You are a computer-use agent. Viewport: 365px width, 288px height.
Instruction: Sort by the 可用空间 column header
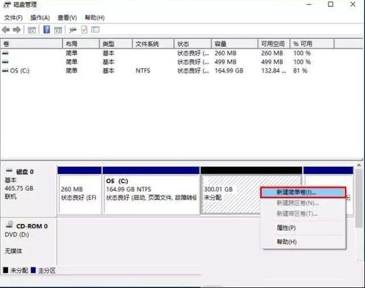click(274, 44)
